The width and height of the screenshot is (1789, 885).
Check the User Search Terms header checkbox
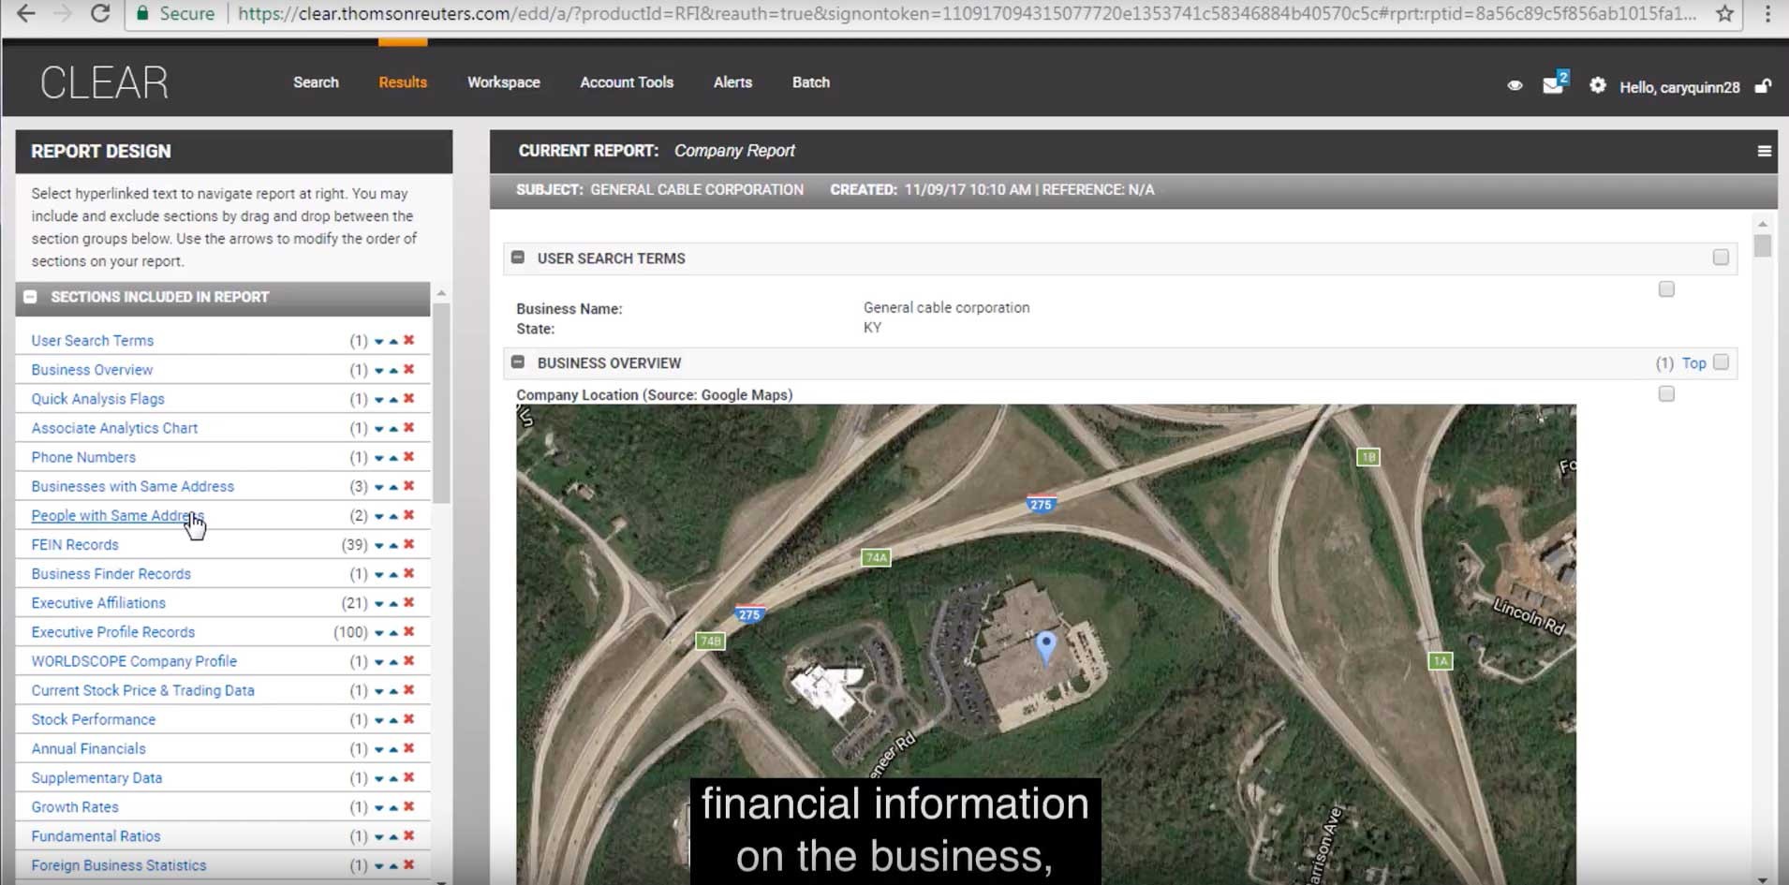(1721, 258)
